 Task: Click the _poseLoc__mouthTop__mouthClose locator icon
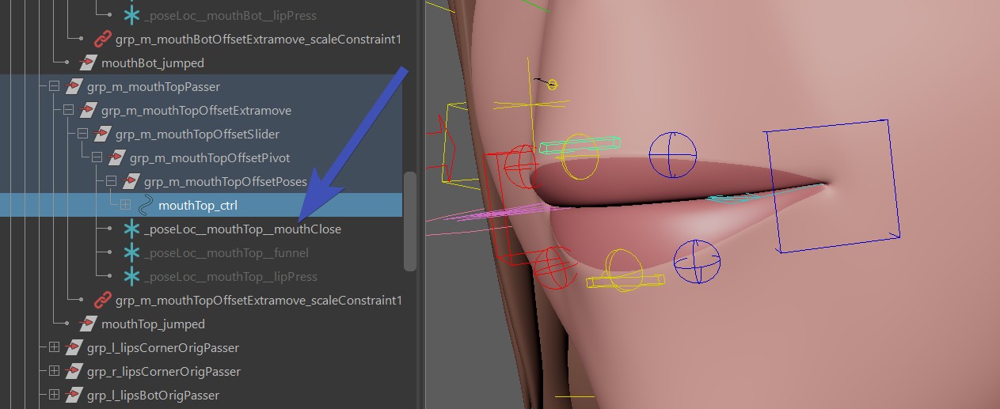[131, 229]
